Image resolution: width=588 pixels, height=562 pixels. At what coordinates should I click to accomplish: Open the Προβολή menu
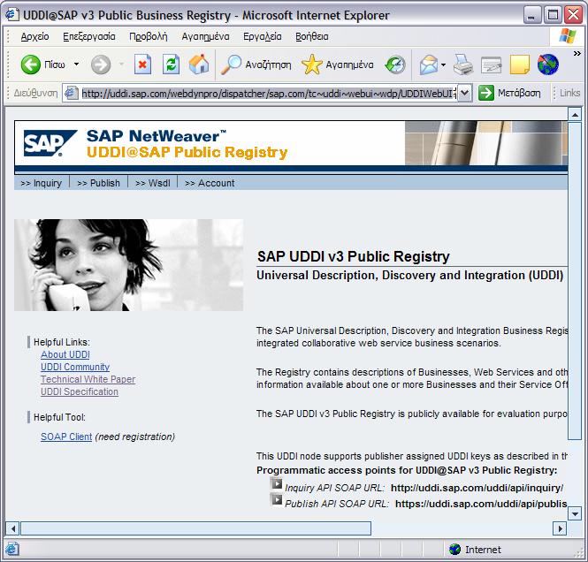click(149, 36)
